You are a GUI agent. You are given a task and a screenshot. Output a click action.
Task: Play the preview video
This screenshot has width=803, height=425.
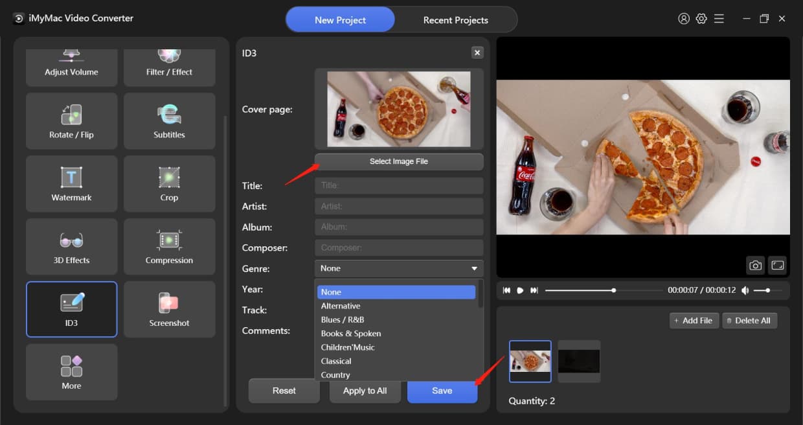click(x=520, y=290)
